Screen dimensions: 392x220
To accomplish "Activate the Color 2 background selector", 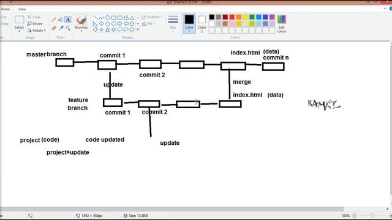I will click(x=202, y=23).
